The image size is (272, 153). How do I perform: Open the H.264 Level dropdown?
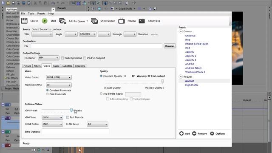[x=97, y=124]
